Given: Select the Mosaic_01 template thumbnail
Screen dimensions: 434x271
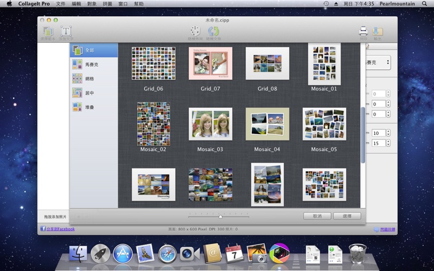Looking at the screenshot, I should [324, 64].
